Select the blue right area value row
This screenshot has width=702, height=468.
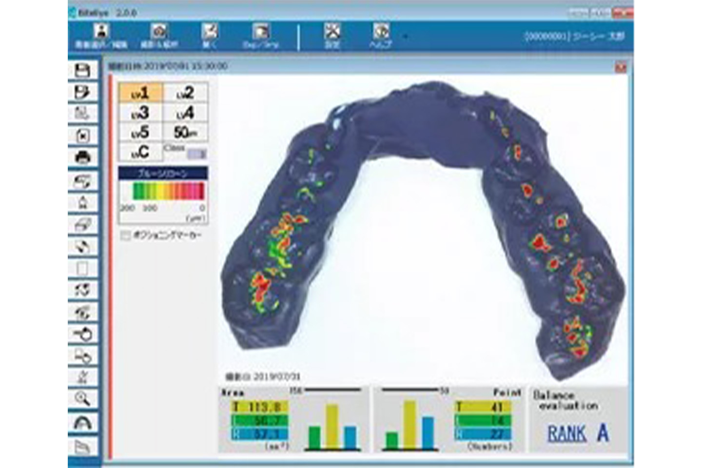pyautogui.click(x=260, y=434)
